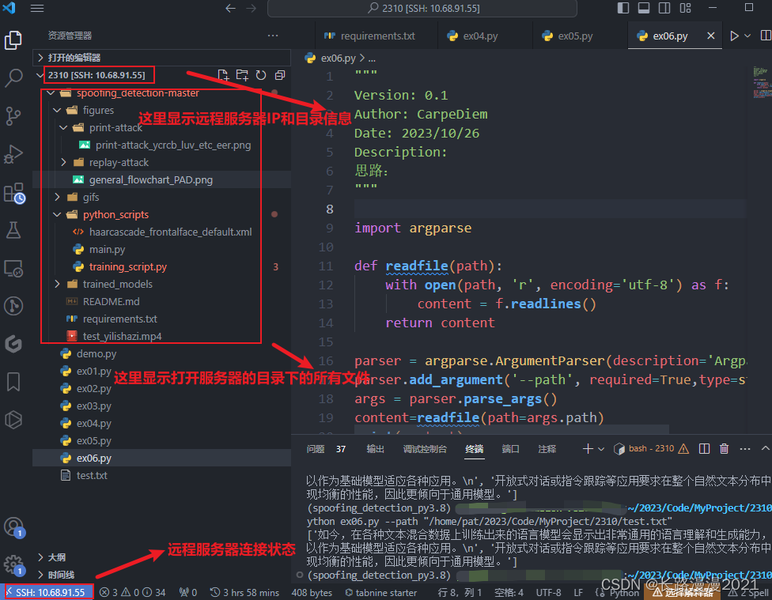Split the editor to the right

766,36
